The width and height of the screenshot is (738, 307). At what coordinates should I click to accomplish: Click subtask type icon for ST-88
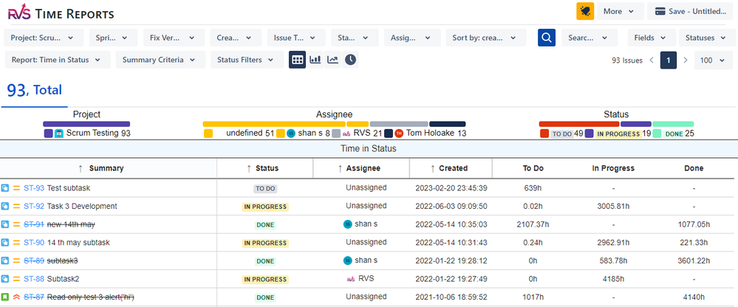pyautogui.click(x=5, y=279)
